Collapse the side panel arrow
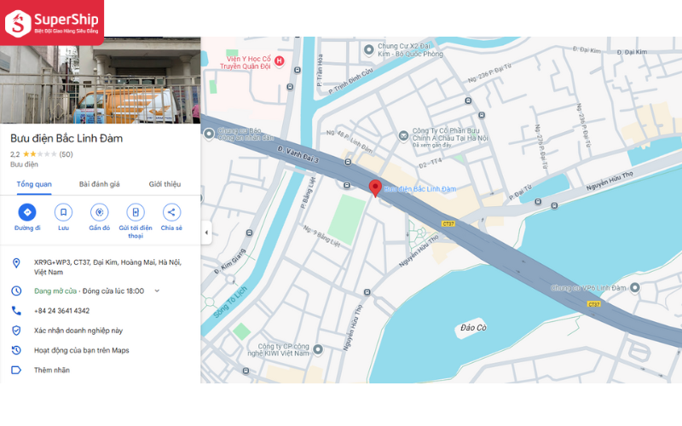This screenshot has width=682, height=426. tap(206, 233)
